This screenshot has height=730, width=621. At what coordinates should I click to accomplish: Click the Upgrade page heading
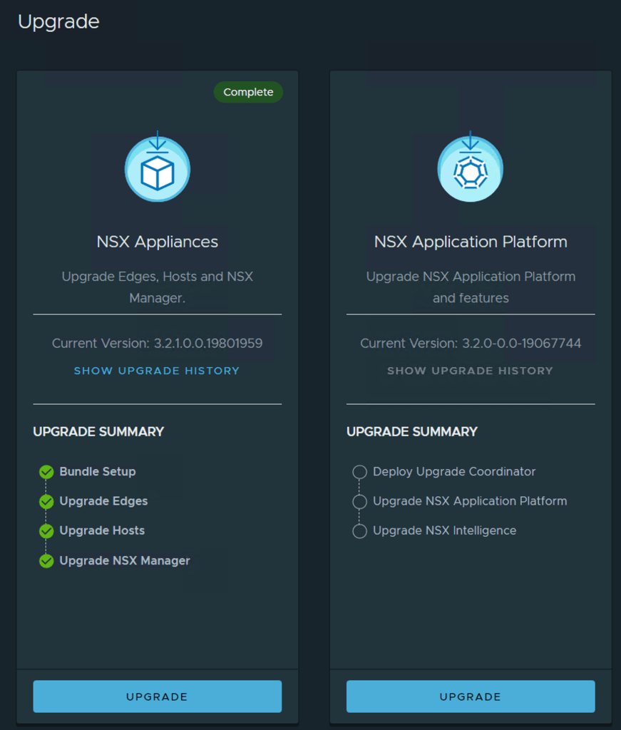point(58,22)
